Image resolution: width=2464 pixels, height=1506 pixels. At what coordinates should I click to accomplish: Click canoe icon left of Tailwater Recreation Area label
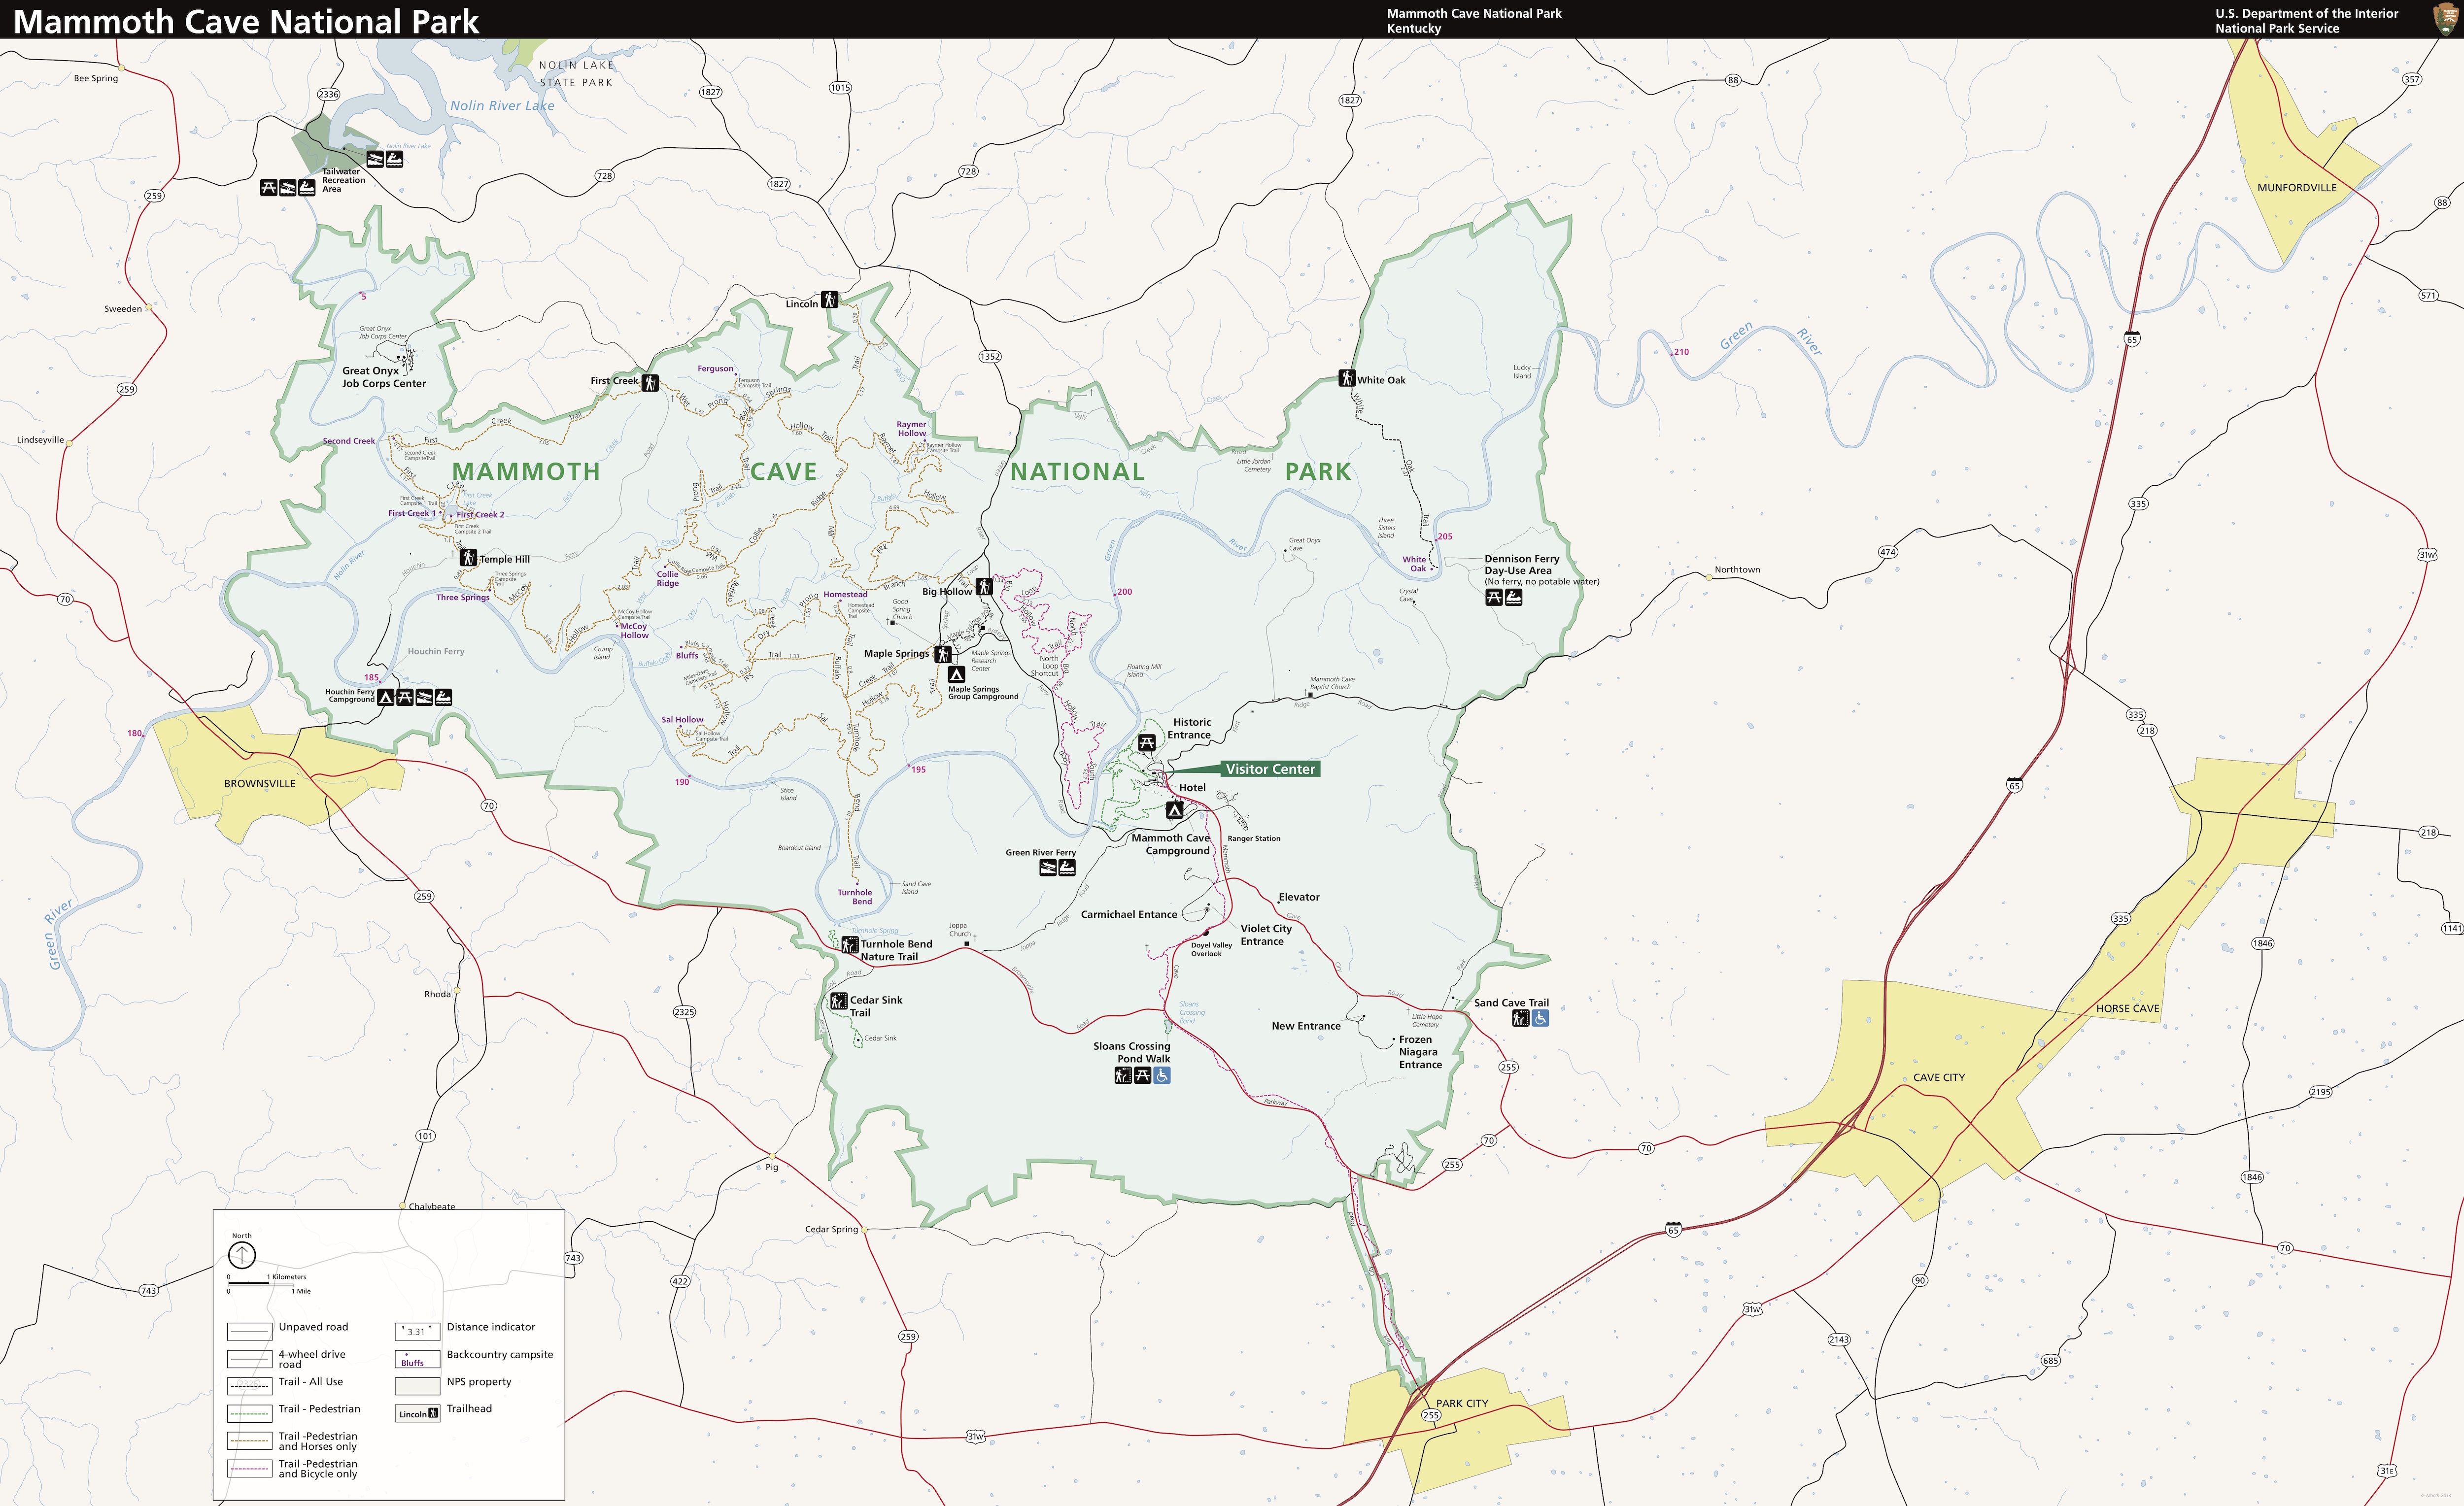(x=307, y=187)
